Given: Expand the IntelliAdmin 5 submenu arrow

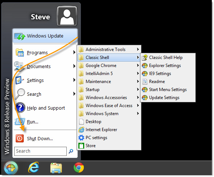Looking at the screenshot, I should [x=138, y=74].
